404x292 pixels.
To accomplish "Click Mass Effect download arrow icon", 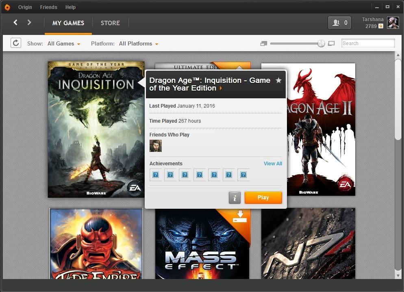I will pyautogui.click(x=240, y=216).
